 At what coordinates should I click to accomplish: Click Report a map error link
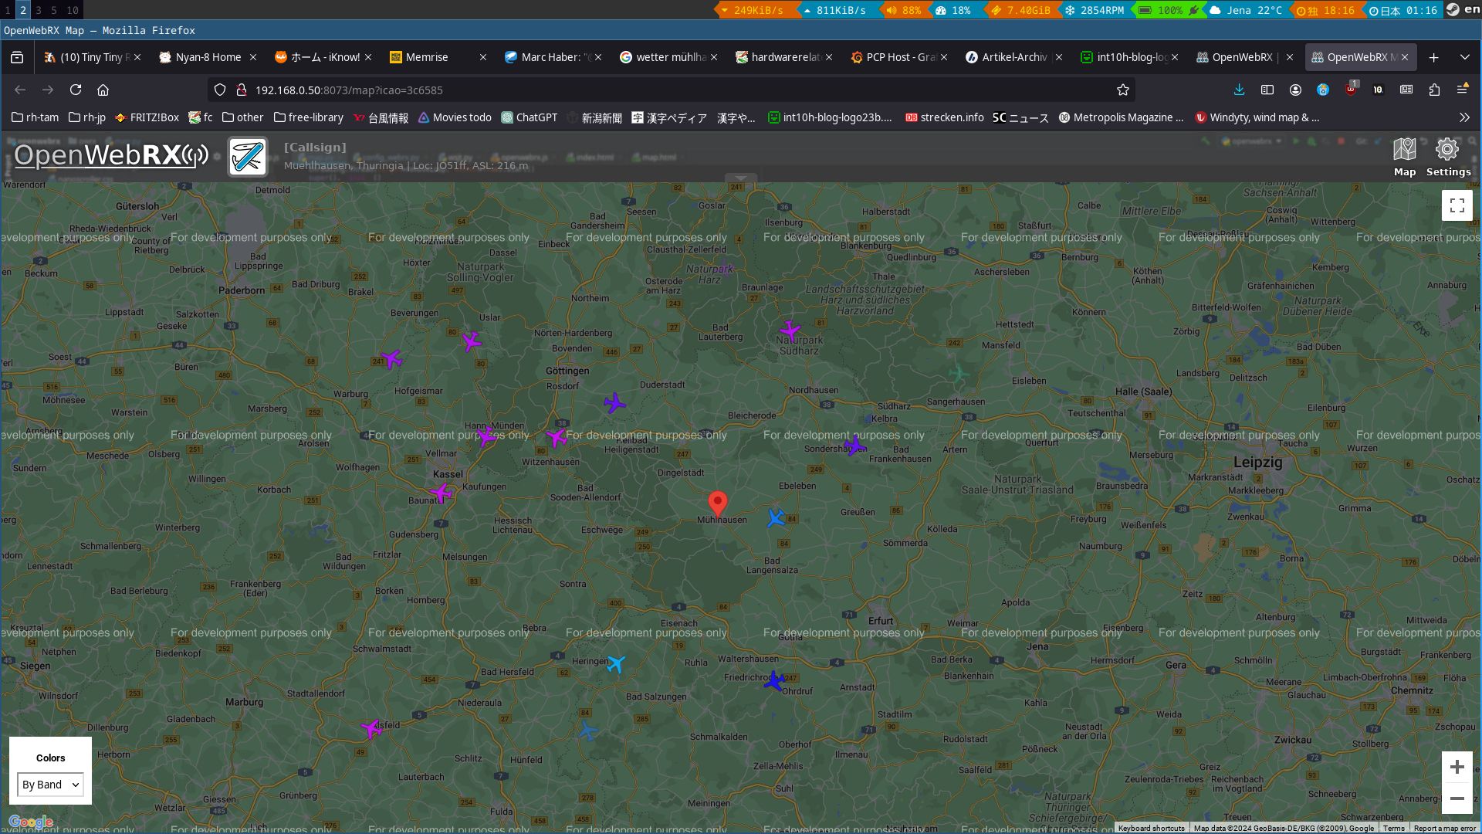coord(1444,828)
